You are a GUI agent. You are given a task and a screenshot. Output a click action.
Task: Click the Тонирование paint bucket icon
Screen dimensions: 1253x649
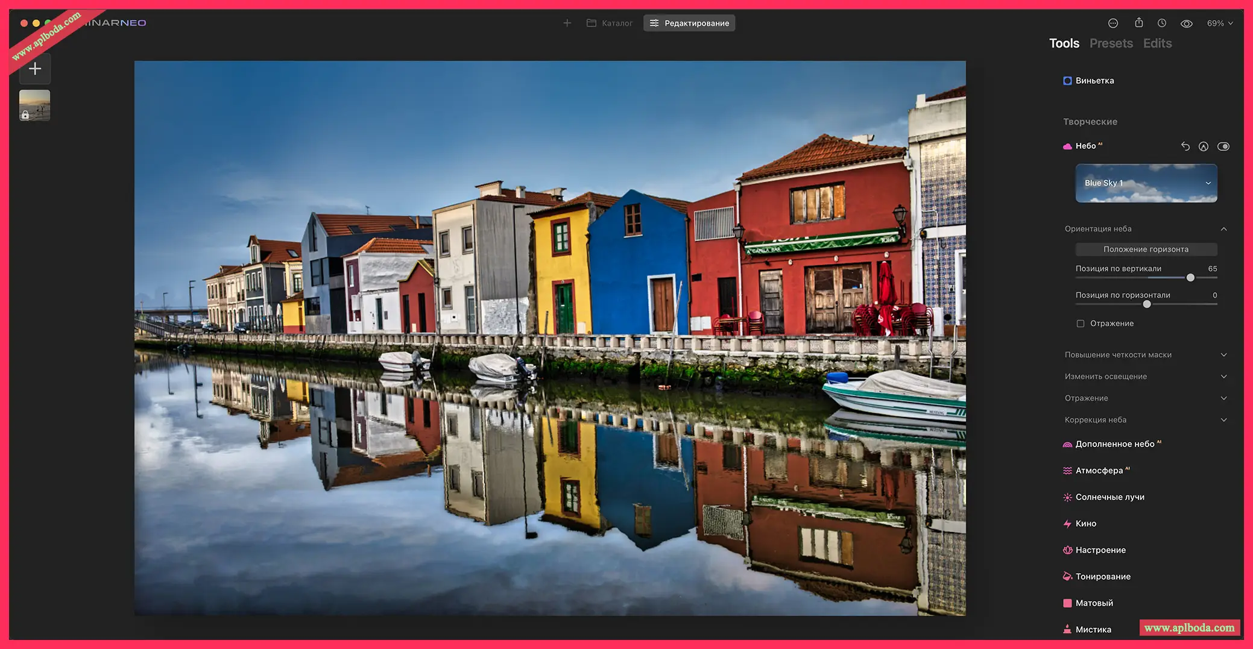(x=1067, y=576)
